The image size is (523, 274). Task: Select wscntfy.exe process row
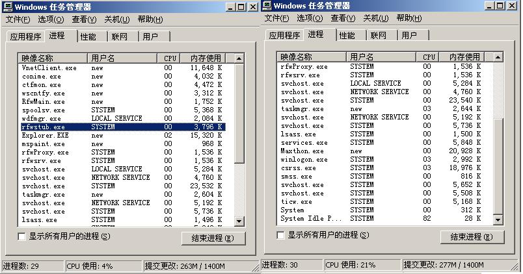pyautogui.click(x=122, y=93)
